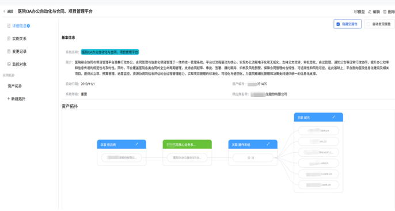
Task: Click the 系统等级 value 重要
Action: (84, 94)
